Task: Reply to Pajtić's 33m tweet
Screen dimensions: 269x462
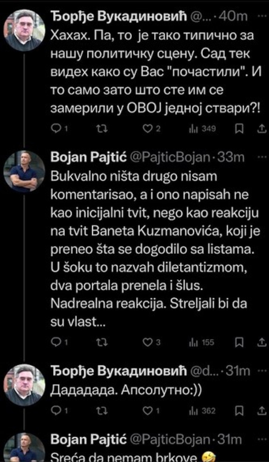Action: click(56, 342)
